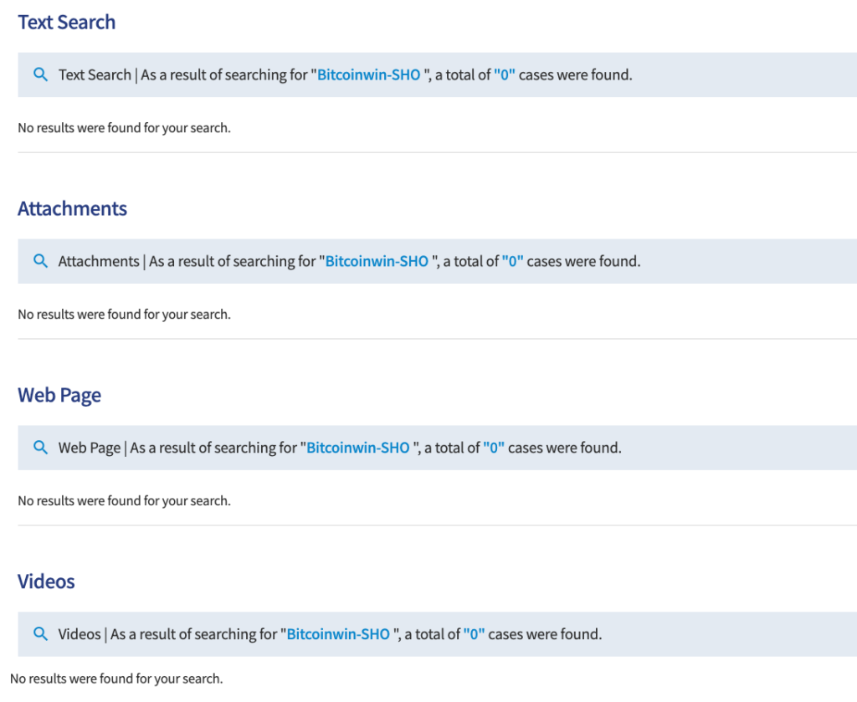The height and width of the screenshot is (702, 857).
Task: Click the magnifier icon in Text Search bar
Action: [40, 74]
